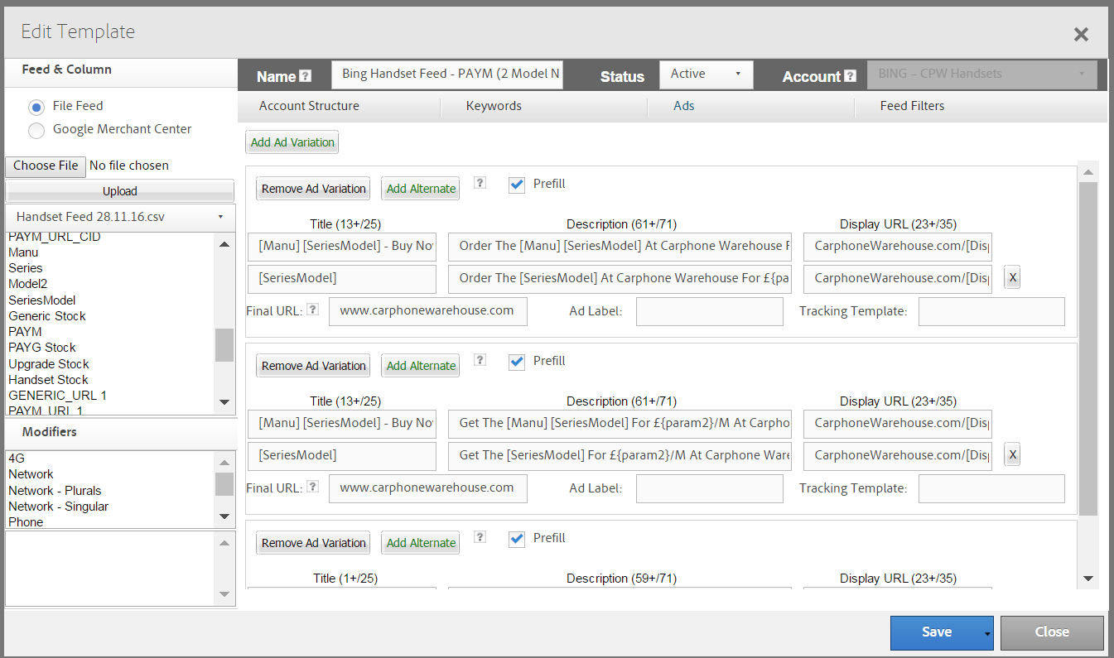Click the Modifiers list scrollbar thumb

point(224,484)
